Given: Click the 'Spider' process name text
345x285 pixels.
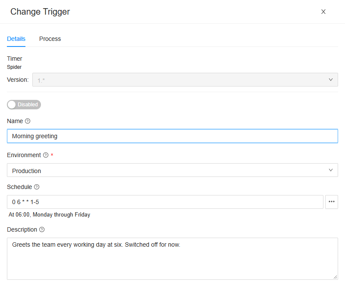Looking at the screenshot, I should tap(14, 67).
